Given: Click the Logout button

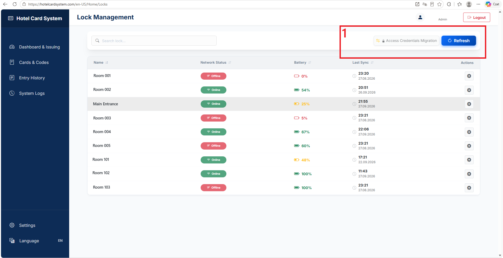Looking at the screenshot, I should click(x=477, y=17).
